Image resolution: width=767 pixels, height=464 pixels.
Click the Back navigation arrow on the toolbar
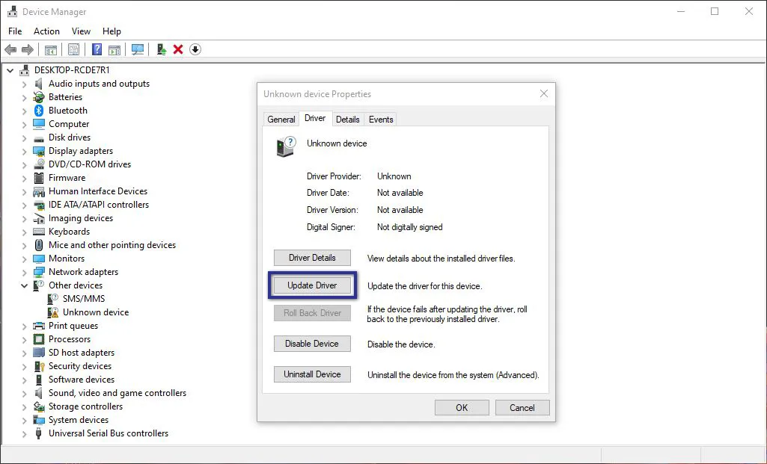click(10, 49)
